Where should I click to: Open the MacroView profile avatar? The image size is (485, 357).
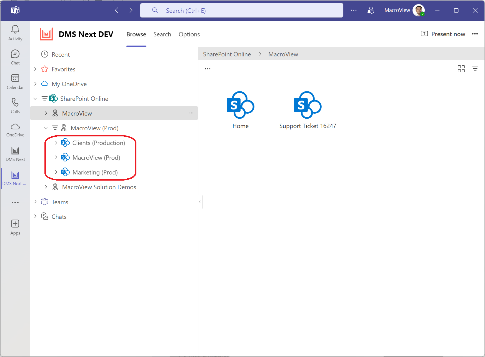[x=419, y=10]
